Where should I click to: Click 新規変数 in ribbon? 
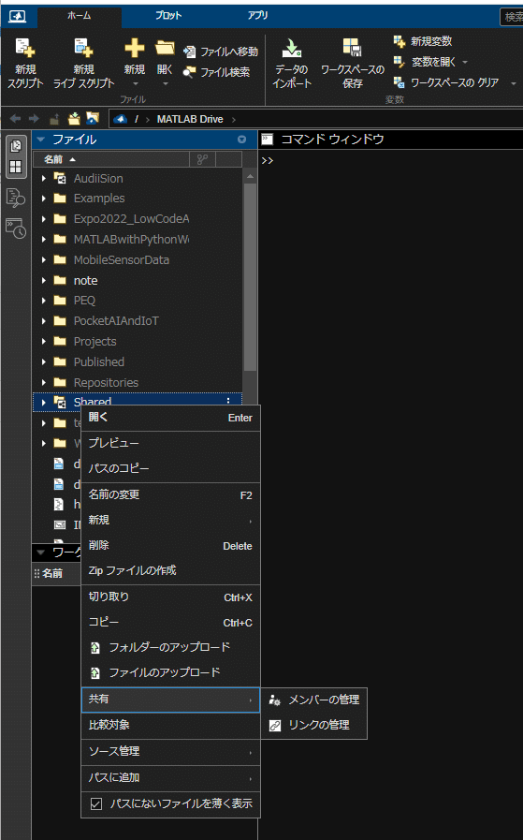[423, 41]
